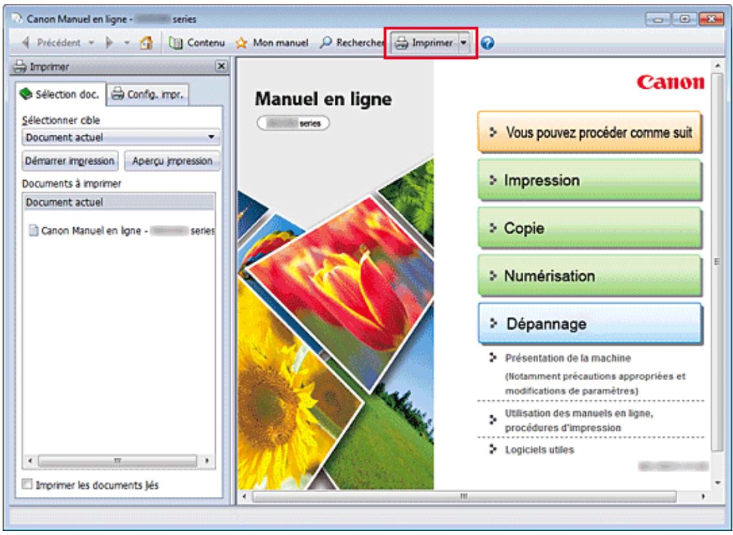This screenshot has width=733, height=535.
Task: Open the forward history dropdown arrow
Action: (127, 43)
